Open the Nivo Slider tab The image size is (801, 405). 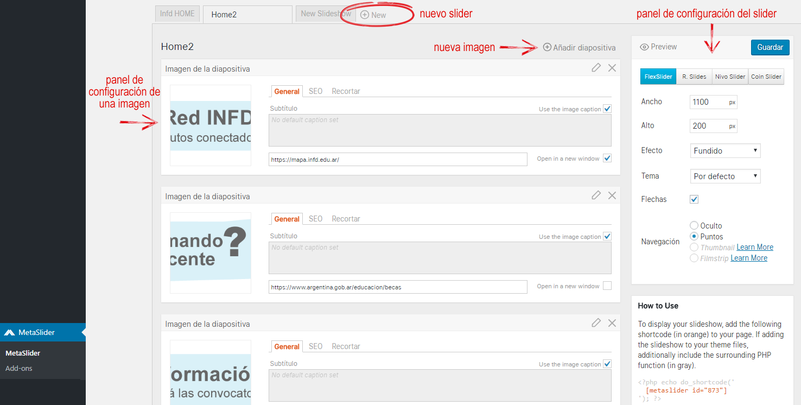(x=729, y=77)
